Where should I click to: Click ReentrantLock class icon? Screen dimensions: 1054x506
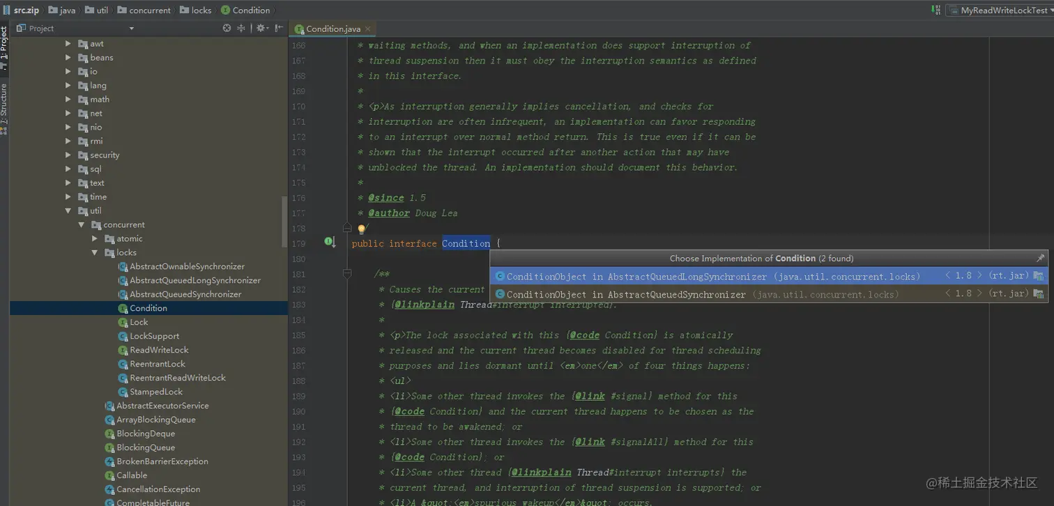pos(123,364)
